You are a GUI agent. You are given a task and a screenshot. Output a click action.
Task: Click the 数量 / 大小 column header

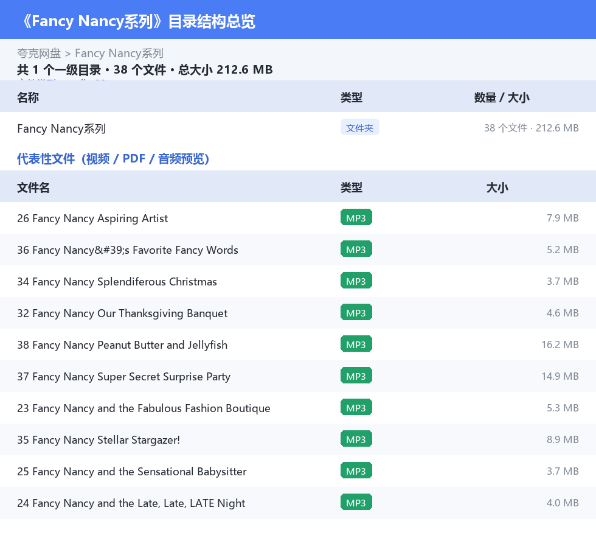pyautogui.click(x=502, y=97)
